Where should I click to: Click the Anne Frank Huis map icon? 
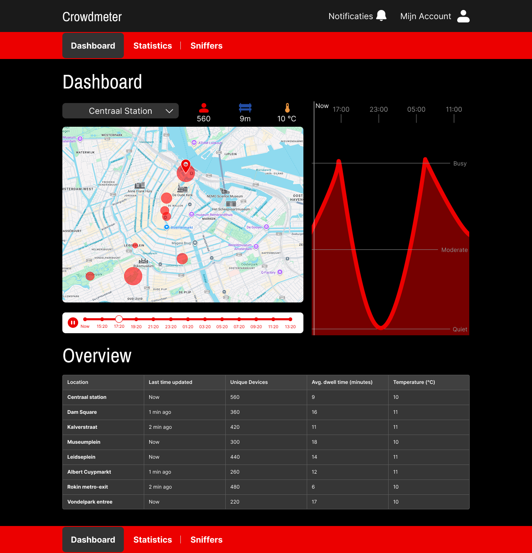[x=140, y=185]
